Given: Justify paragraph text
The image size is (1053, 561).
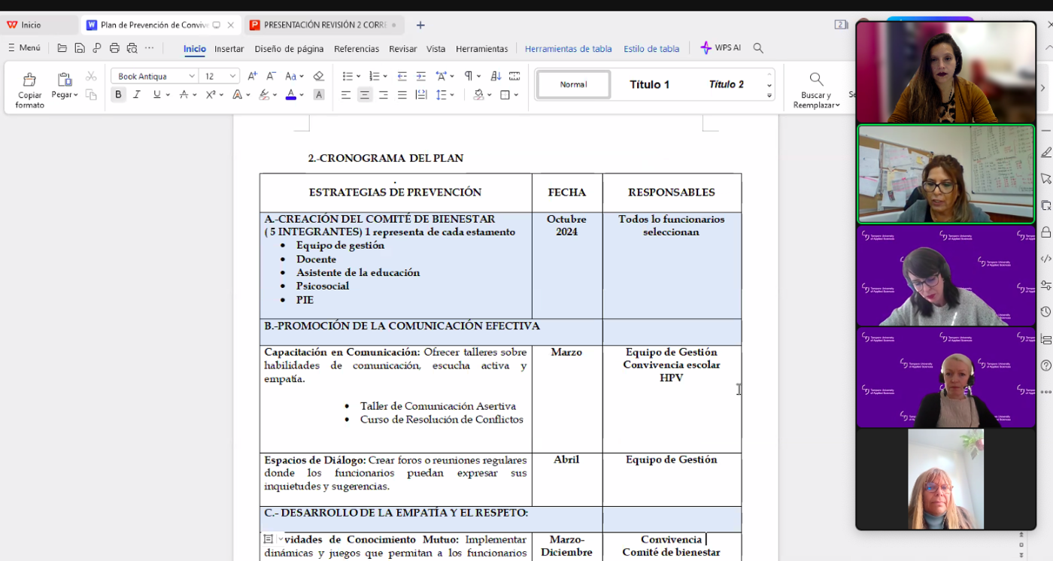Looking at the screenshot, I should click(x=402, y=95).
